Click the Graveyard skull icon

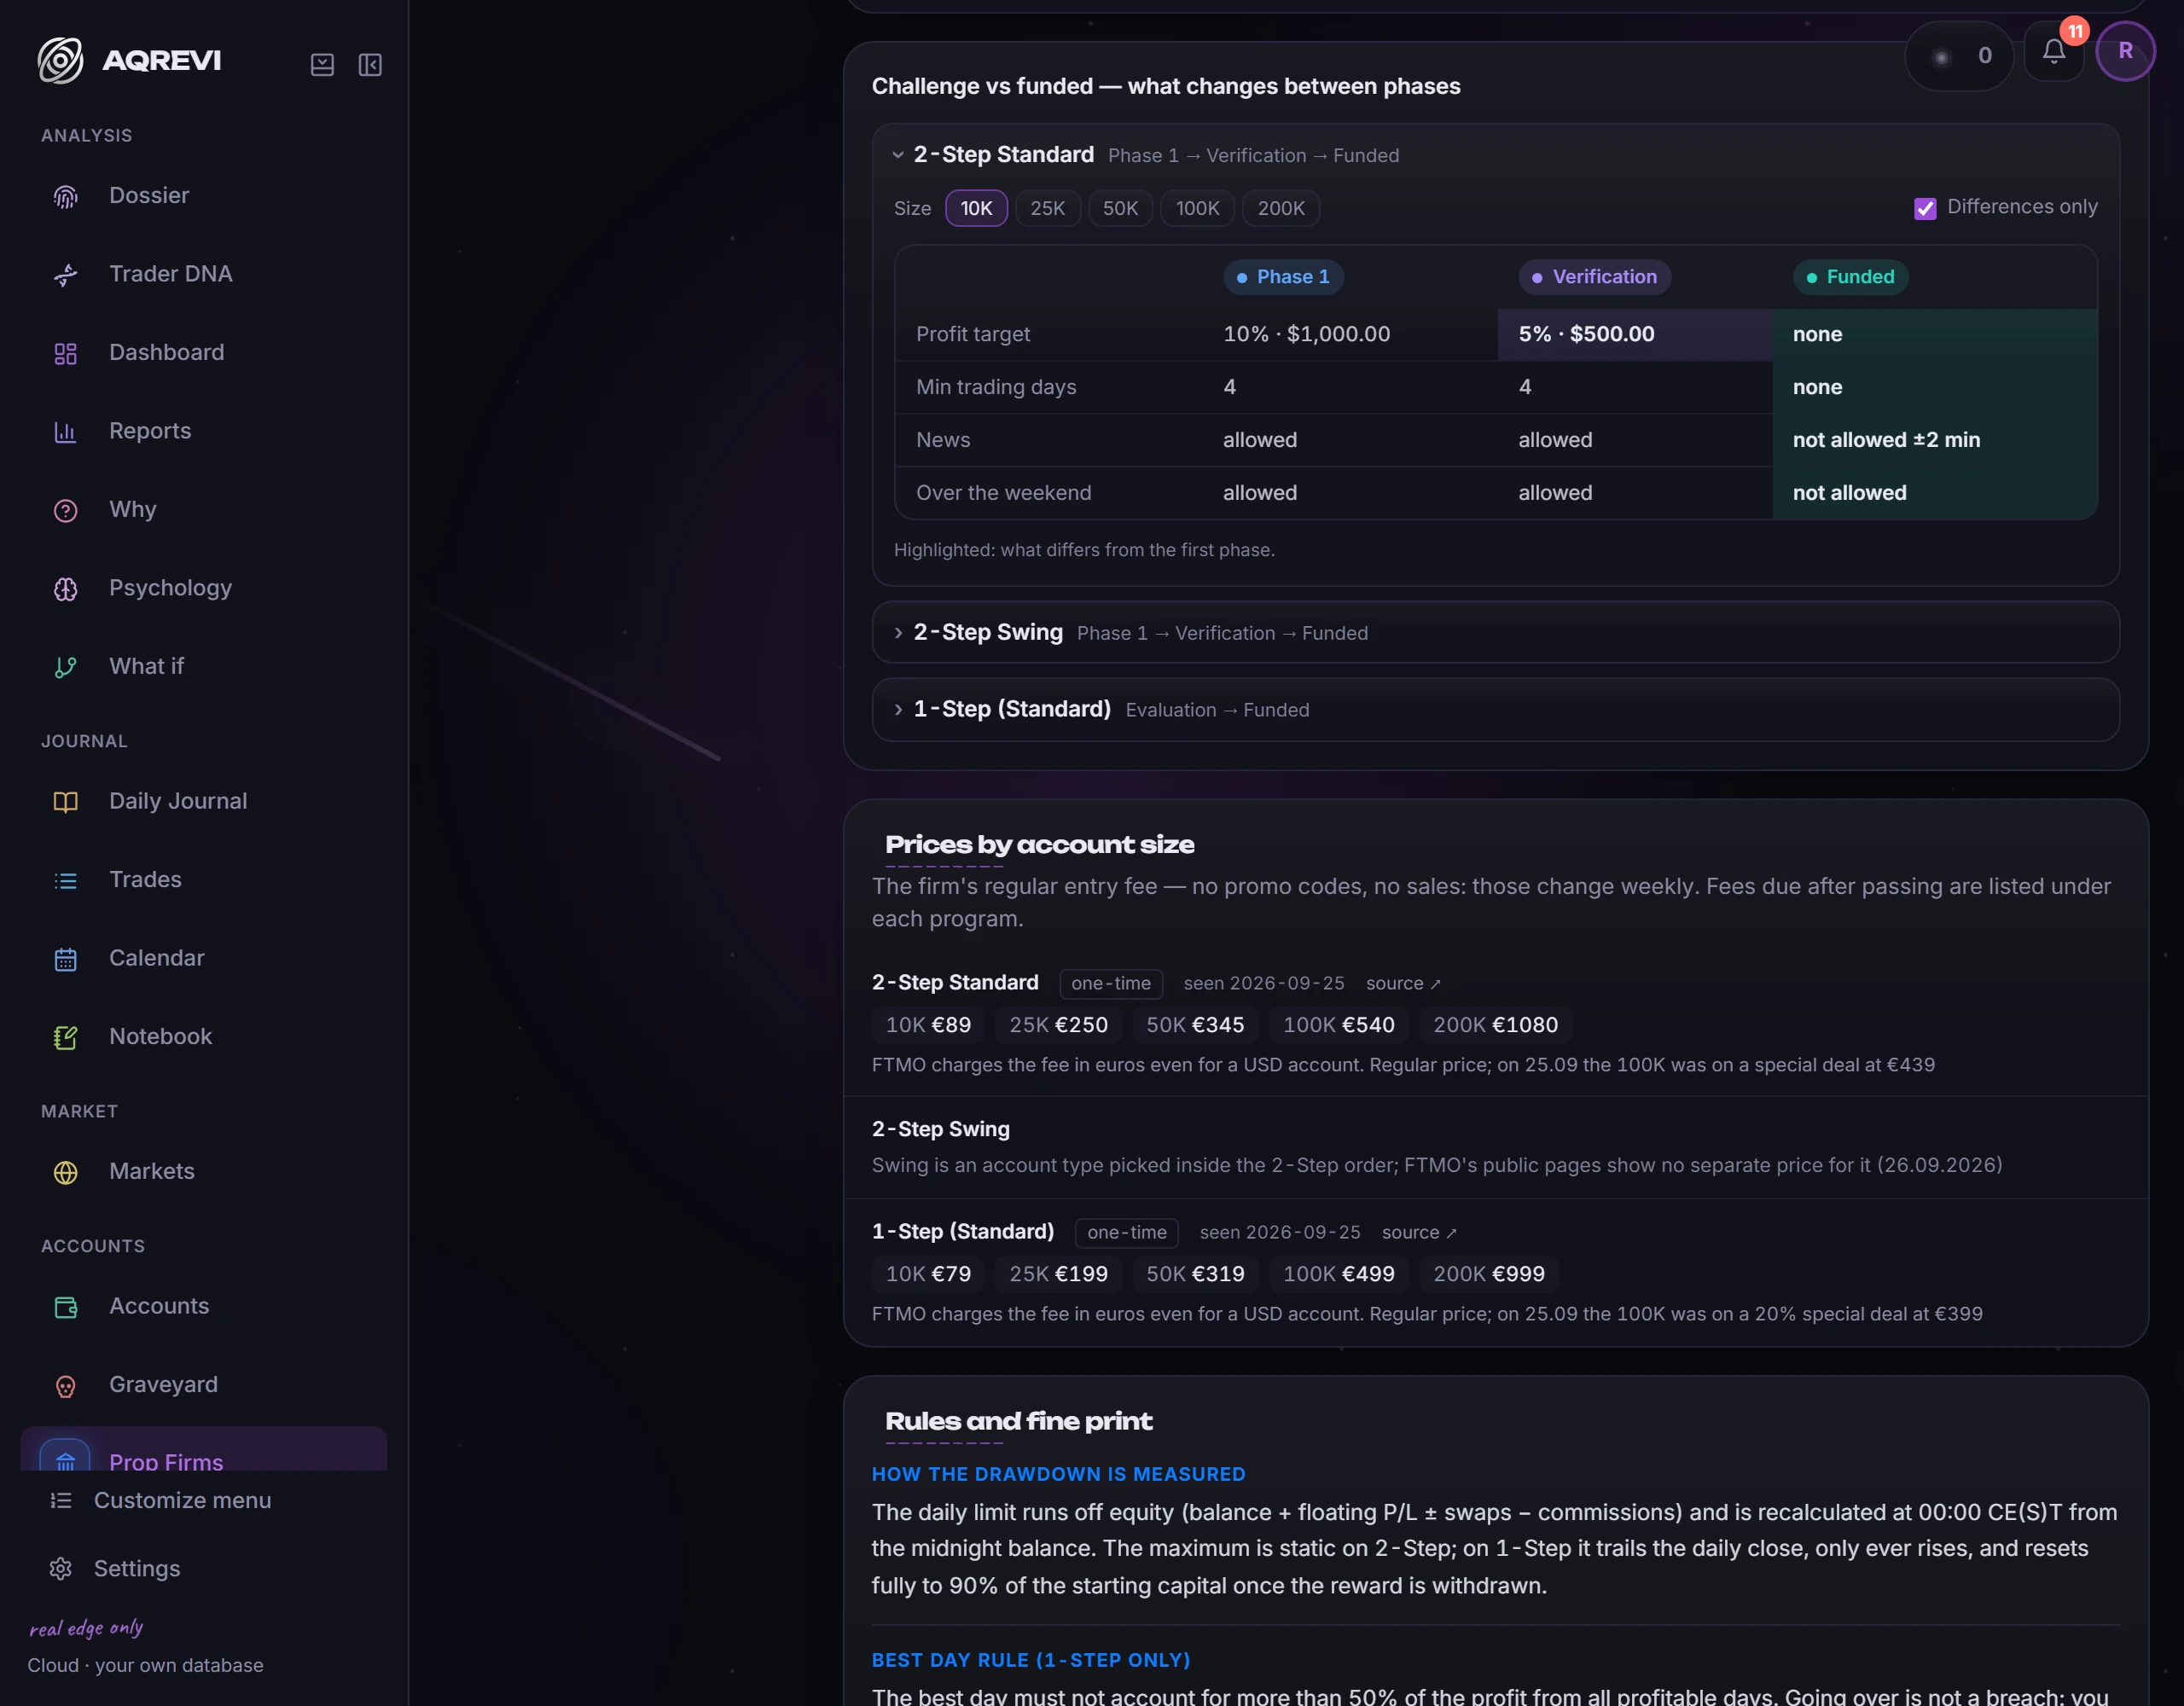(65, 1385)
